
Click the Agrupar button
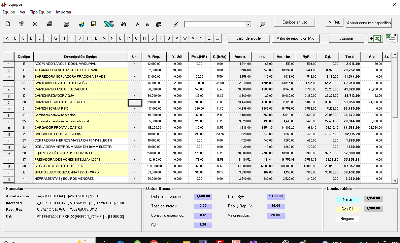pos(346,38)
